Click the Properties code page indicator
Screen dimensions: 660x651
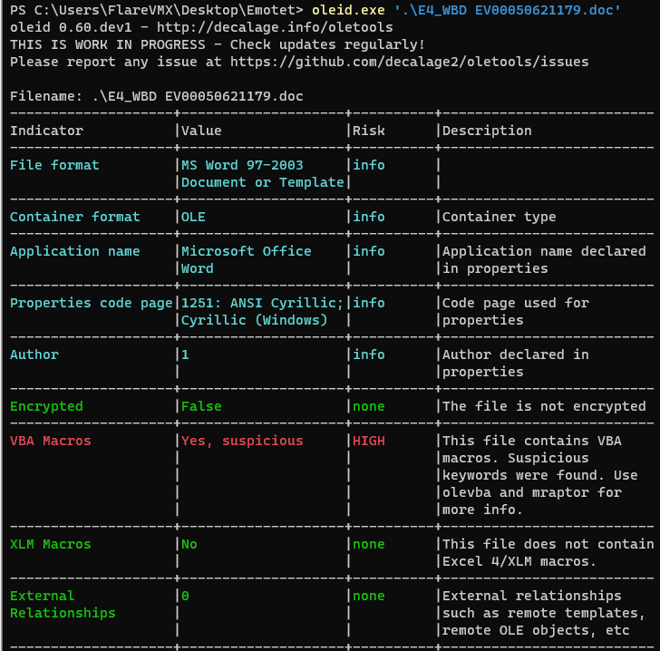[92, 303]
